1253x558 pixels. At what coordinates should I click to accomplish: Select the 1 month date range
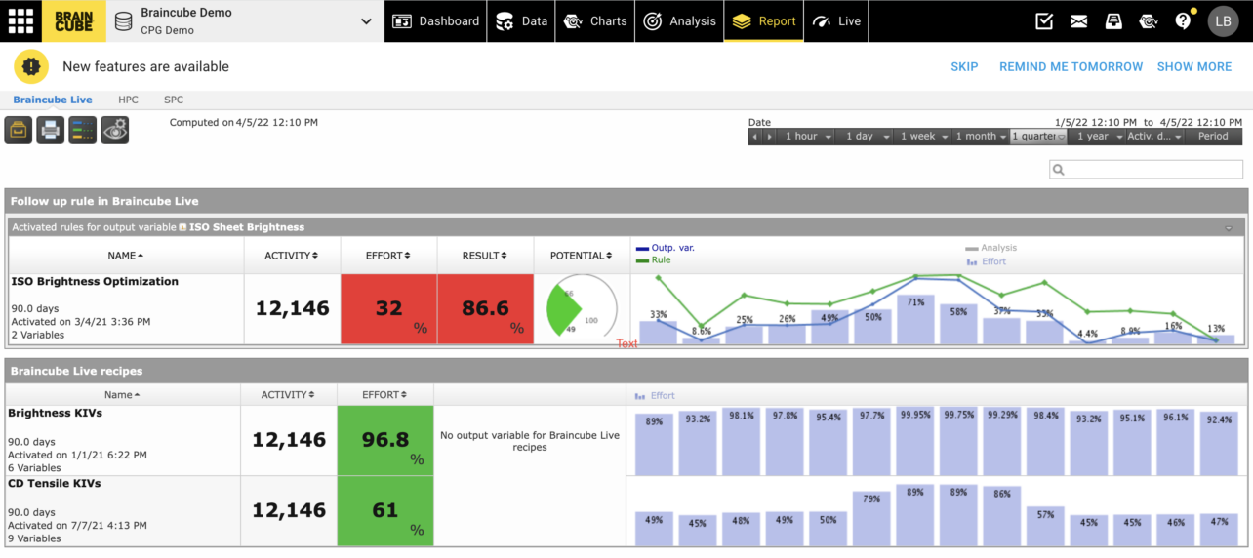[981, 137]
